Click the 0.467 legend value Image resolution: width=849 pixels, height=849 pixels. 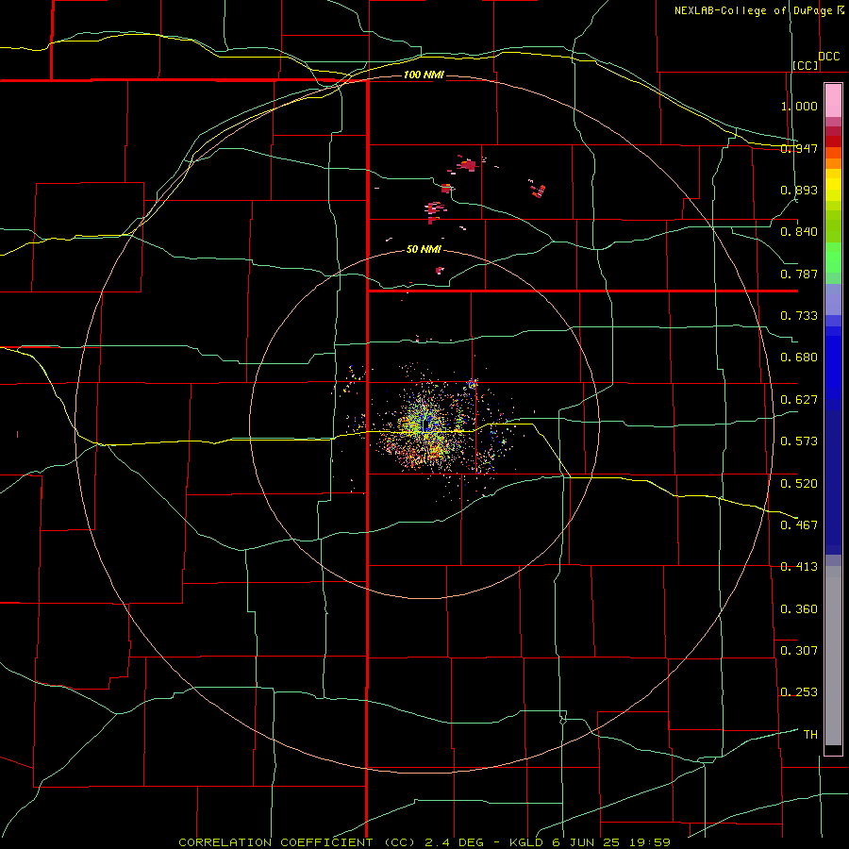pyautogui.click(x=799, y=524)
